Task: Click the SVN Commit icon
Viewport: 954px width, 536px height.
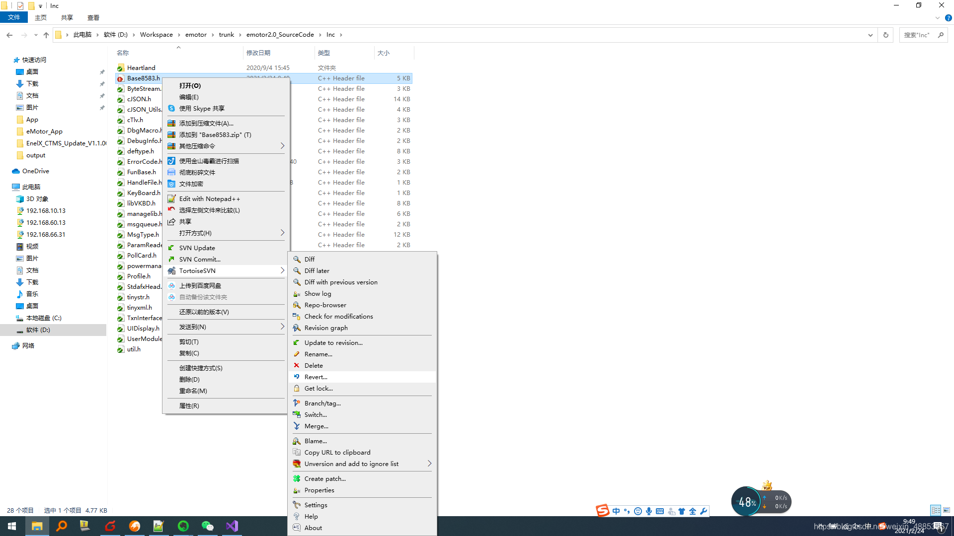Action: [171, 260]
